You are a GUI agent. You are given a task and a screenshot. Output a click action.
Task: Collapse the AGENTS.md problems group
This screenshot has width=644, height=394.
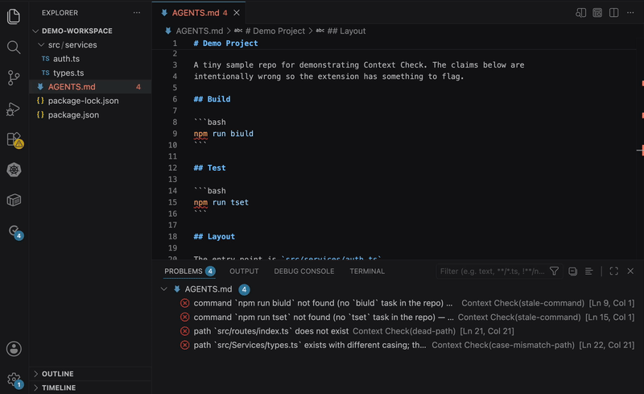point(164,289)
